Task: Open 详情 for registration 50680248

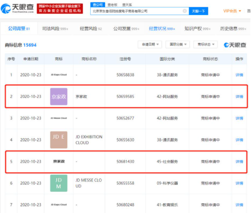Action: pos(239,205)
